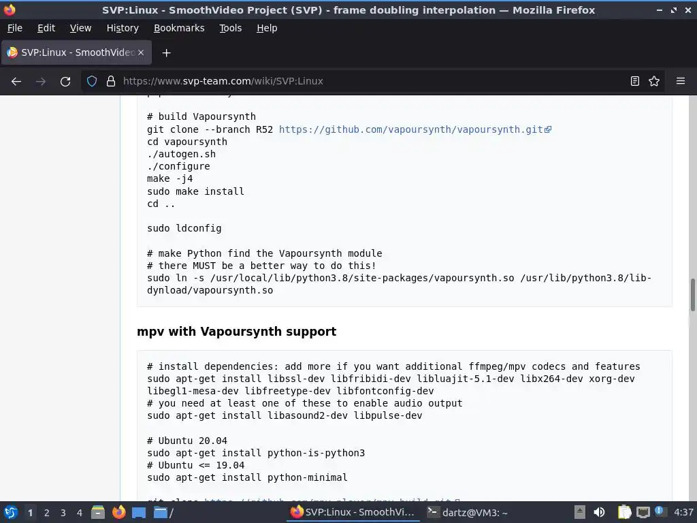Screen dimensions: 697x523
Task: Switch to virtual desktop 2
Action: click(x=47, y=513)
